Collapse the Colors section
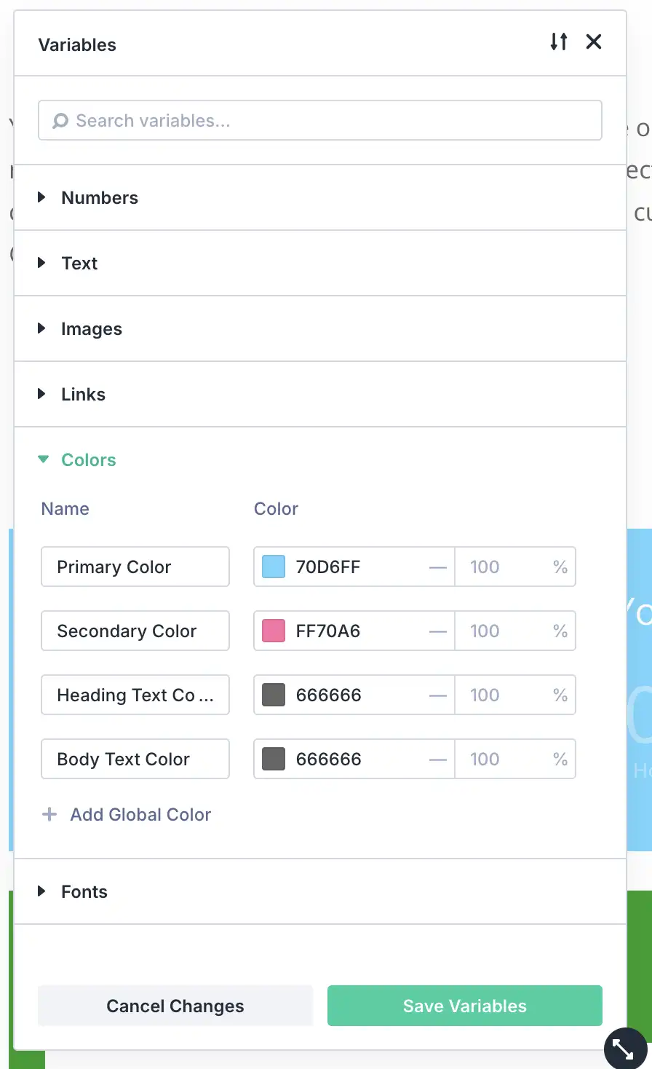Screen dimensions: 652x1069 point(88,459)
